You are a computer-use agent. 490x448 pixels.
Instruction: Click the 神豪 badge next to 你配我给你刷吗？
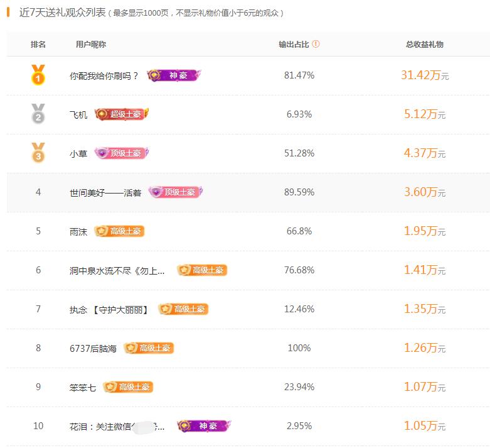click(x=174, y=75)
